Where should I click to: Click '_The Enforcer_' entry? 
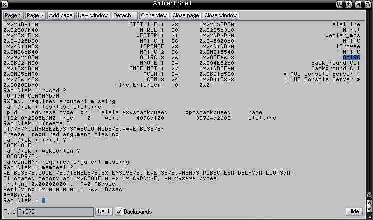(x=140, y=85)
